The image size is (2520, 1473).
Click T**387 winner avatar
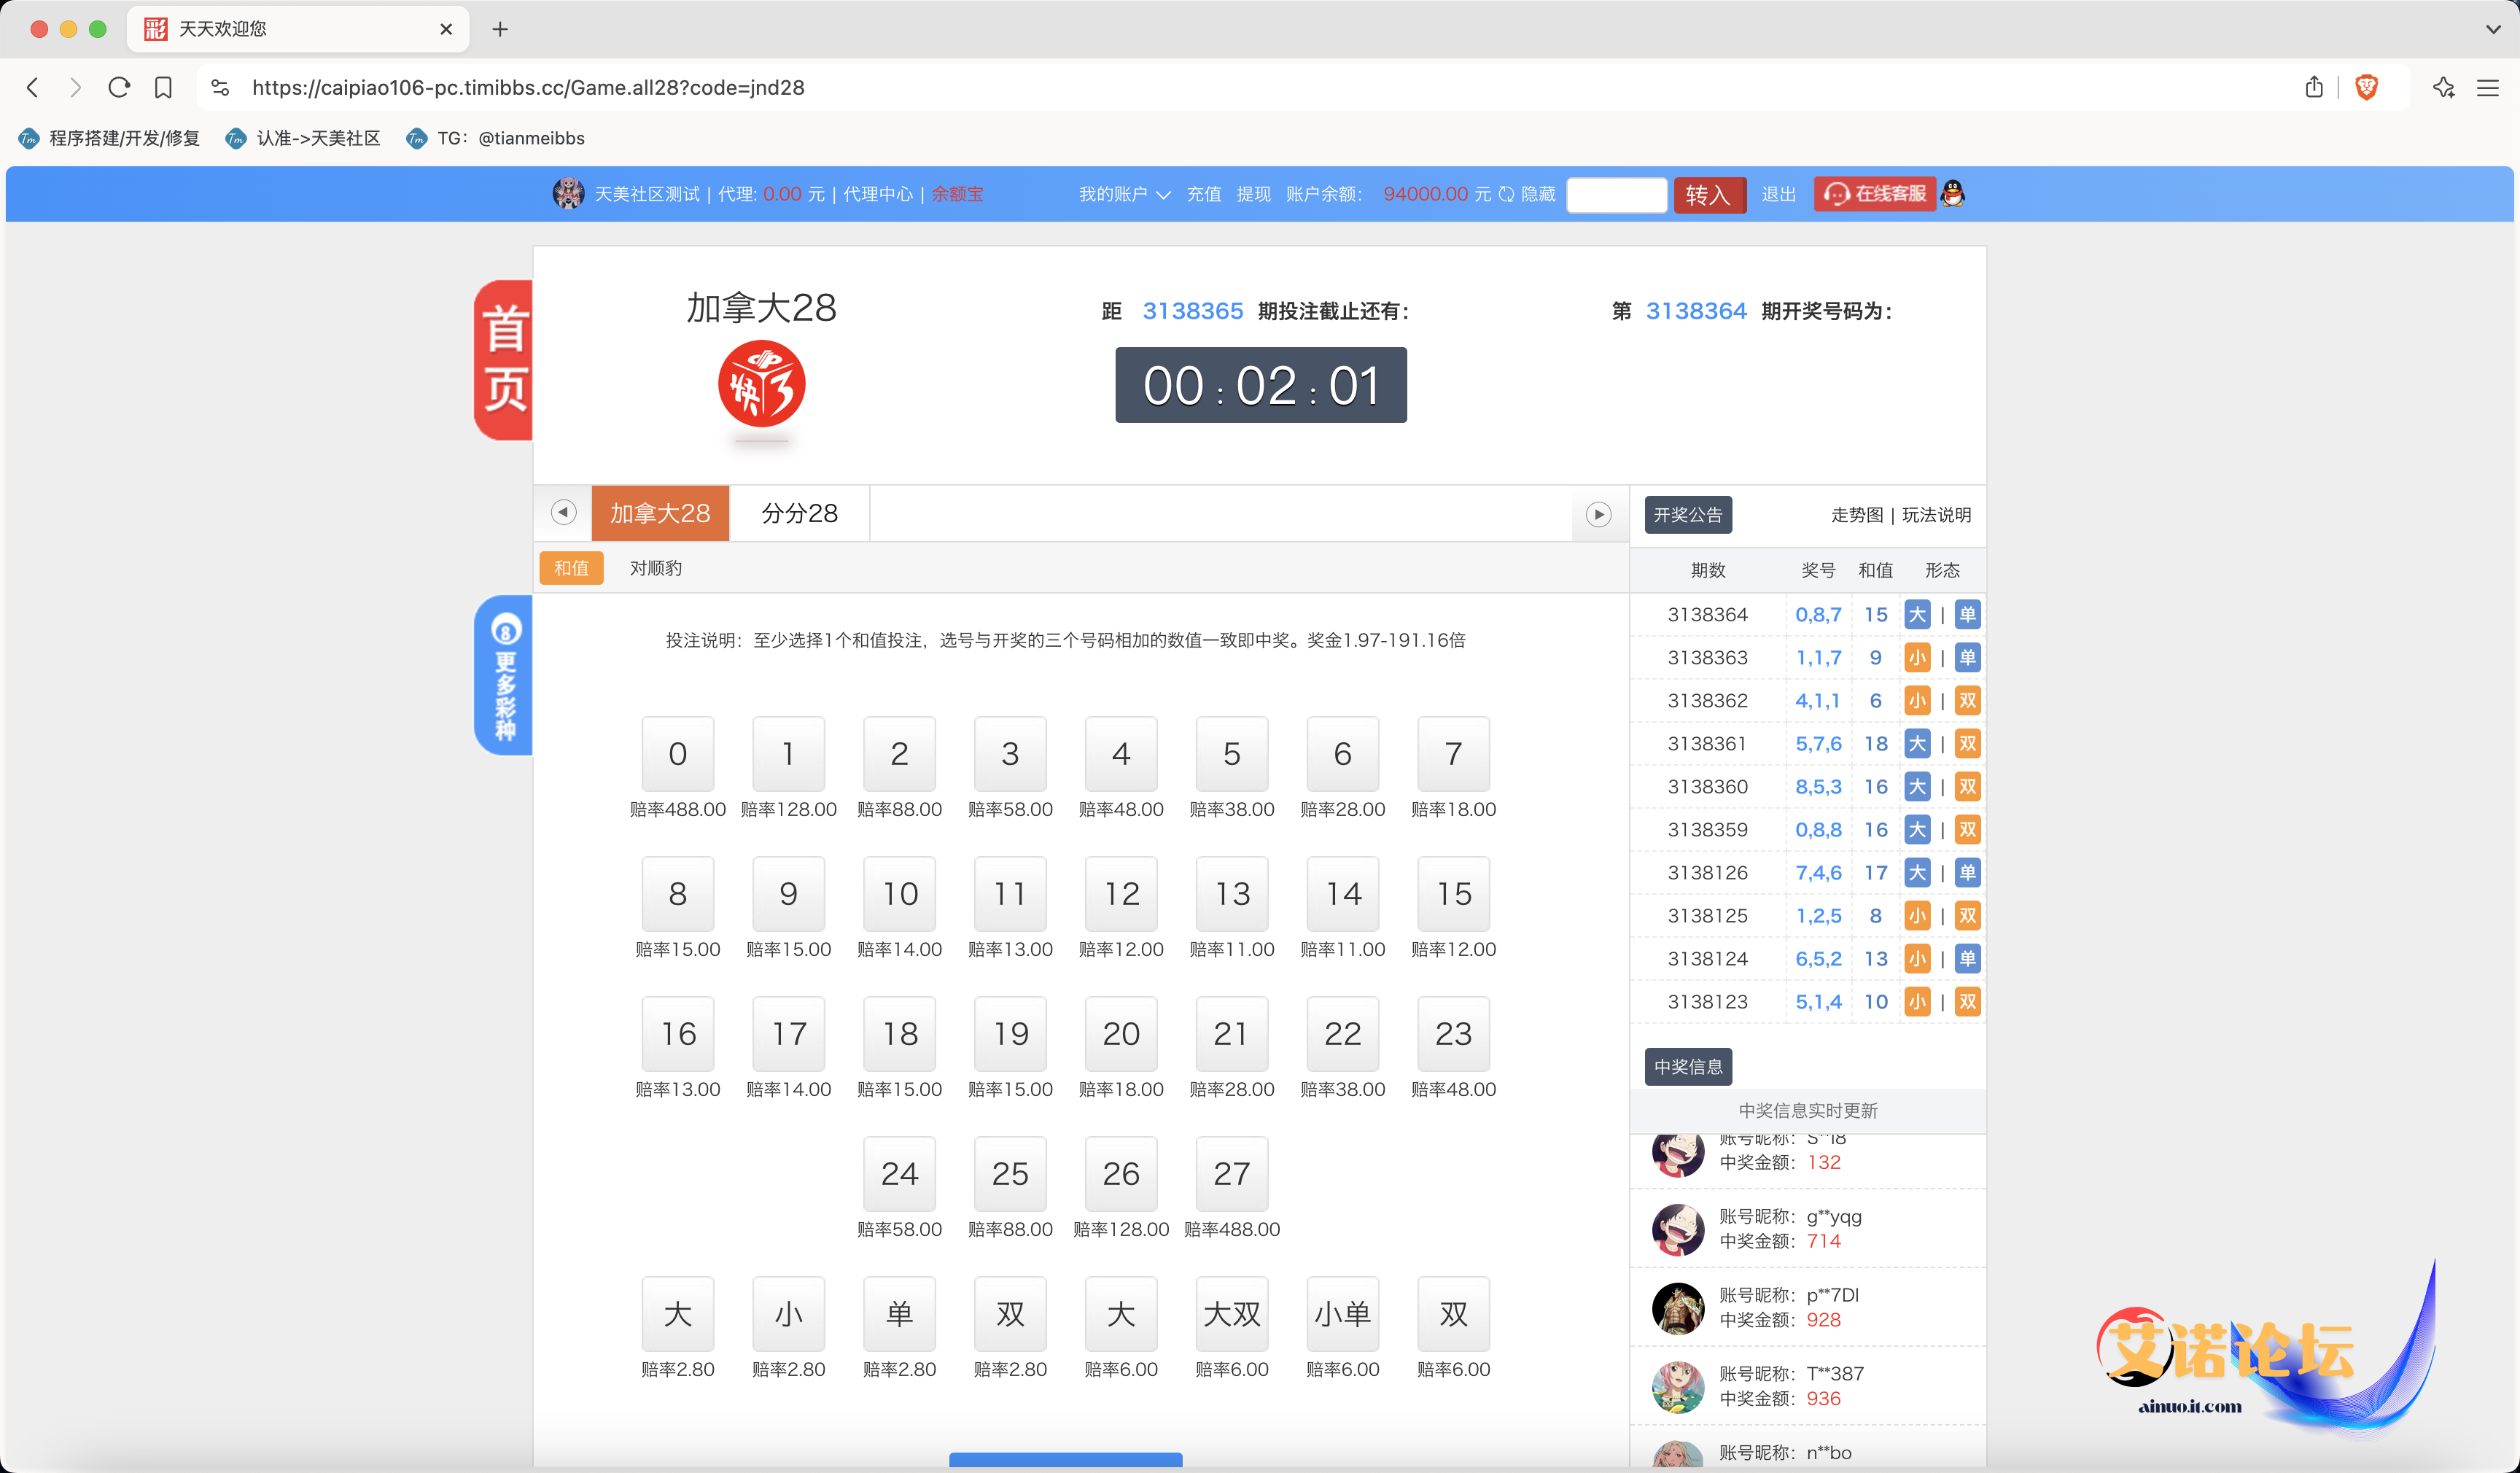(x=1678, y=1386)
